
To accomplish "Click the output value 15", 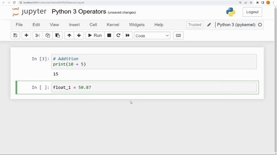I will (56, 74).
